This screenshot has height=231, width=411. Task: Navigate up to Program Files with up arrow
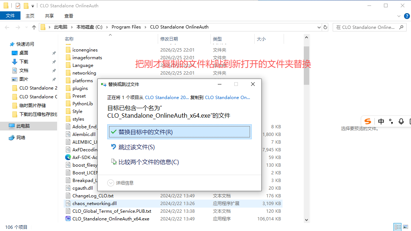coord(34,27)
